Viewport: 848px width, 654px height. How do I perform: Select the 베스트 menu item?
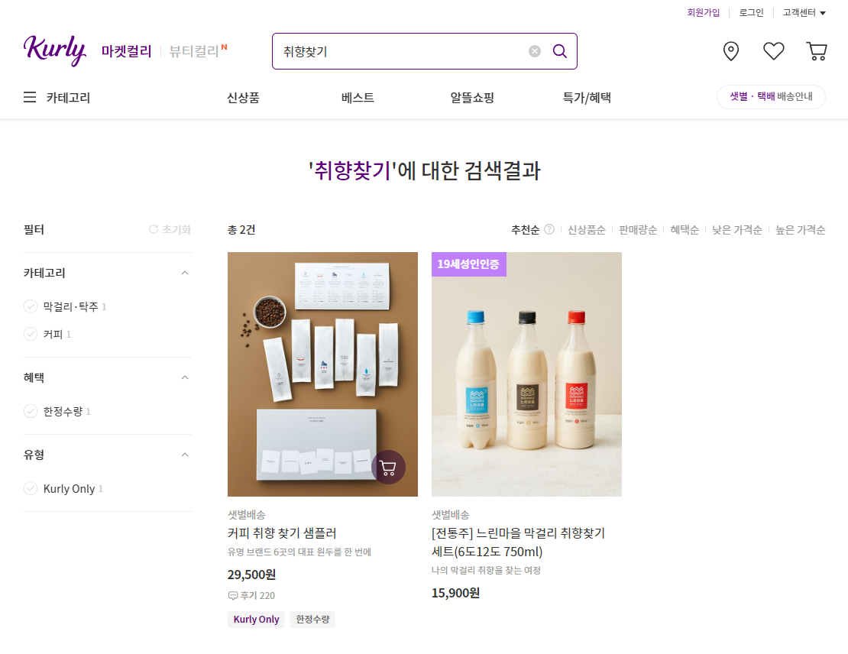click(356, 97)
